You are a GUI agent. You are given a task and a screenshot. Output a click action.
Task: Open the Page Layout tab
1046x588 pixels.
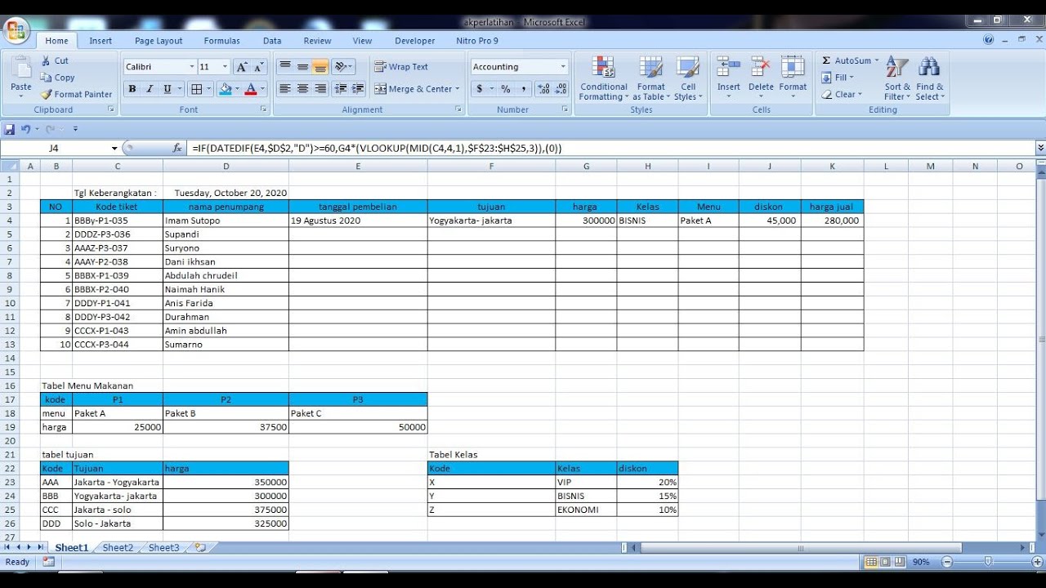[159, 41]
